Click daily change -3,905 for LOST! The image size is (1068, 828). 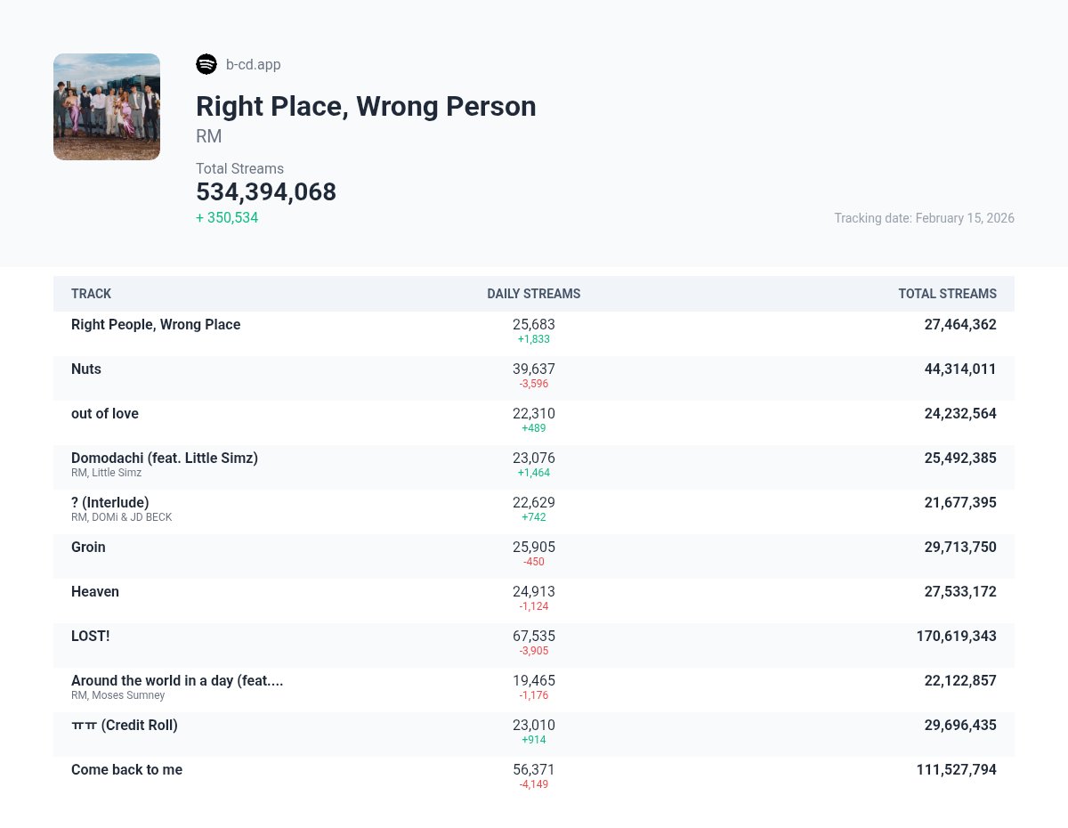click(534, 651)
